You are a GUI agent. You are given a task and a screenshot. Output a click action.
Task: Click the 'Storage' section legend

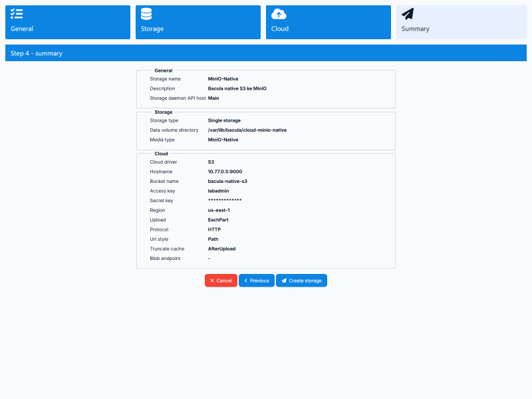(164, 112)
